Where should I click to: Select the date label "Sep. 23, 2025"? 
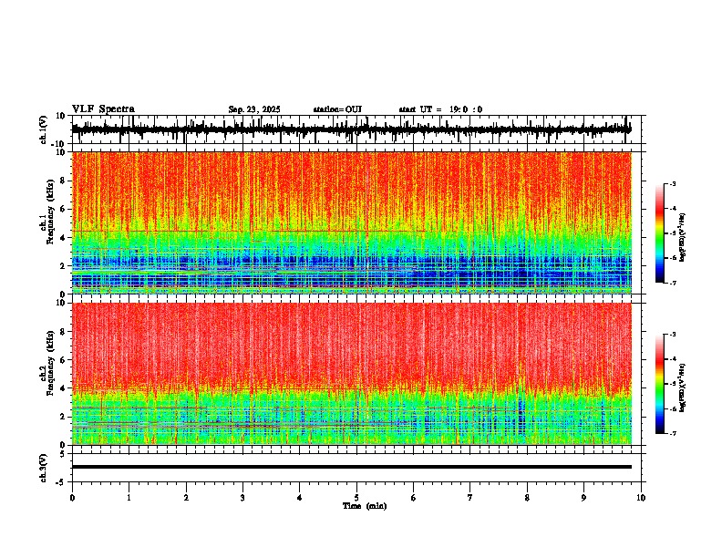pos(254,109)
